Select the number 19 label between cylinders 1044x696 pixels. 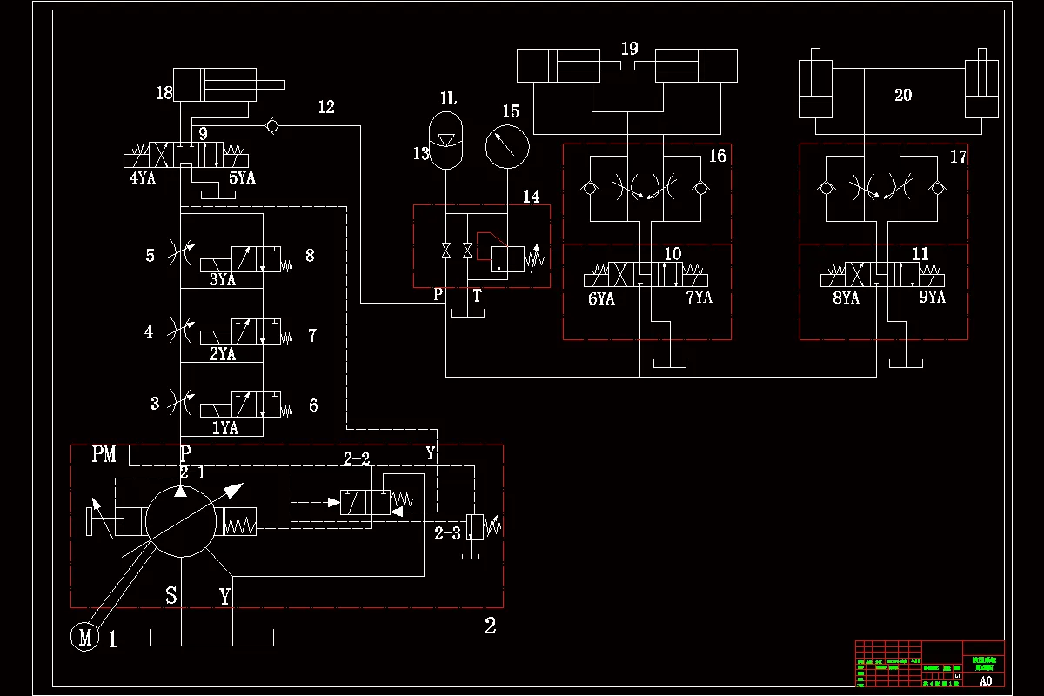pos(630,49)
